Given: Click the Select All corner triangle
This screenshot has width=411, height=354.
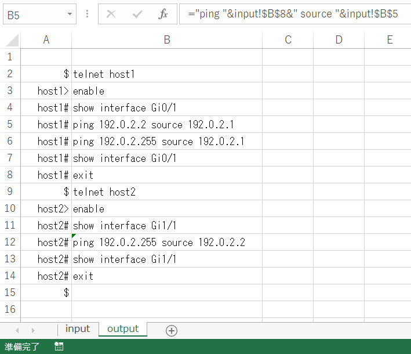Looking at the screenshot, I should [12, 40].
